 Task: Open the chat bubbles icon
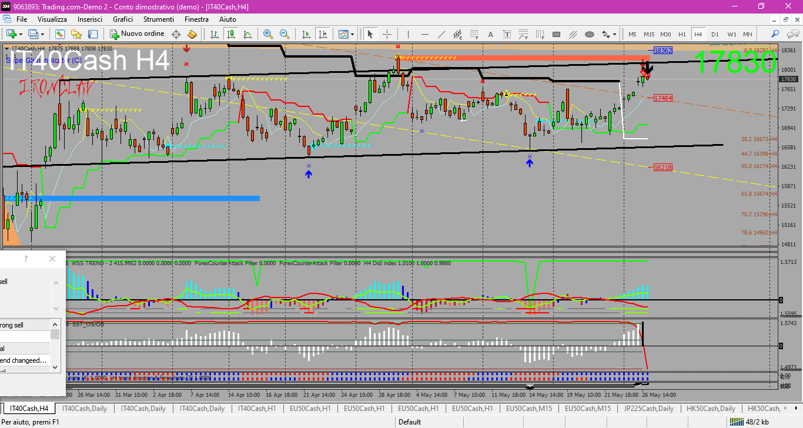click(x=792, y=34)
